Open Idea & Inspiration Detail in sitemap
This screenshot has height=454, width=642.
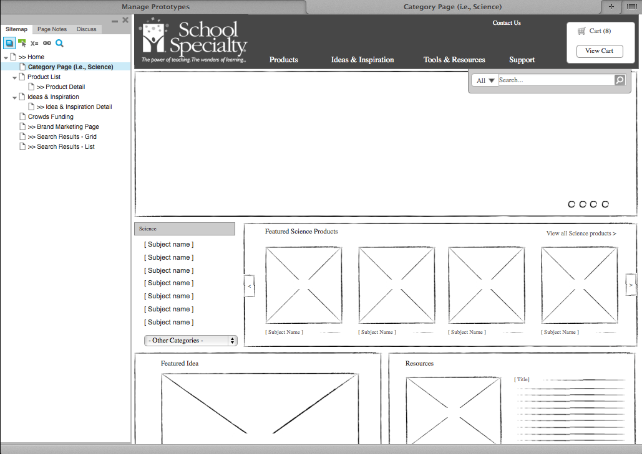coord(74,106)
